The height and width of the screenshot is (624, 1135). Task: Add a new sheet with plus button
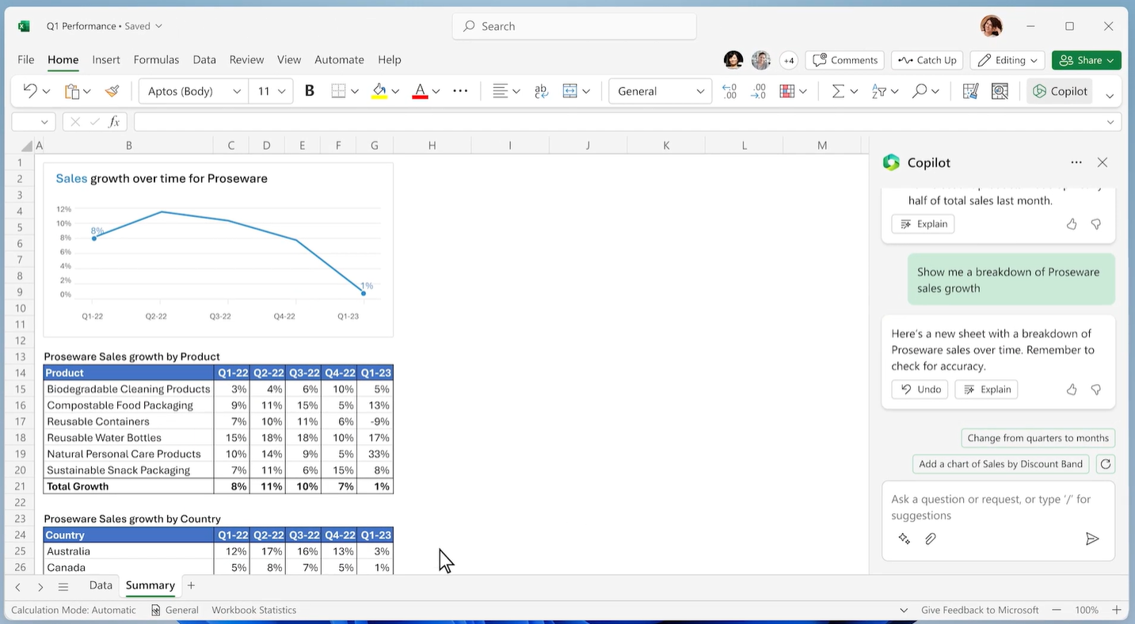[x=191, y=586]
